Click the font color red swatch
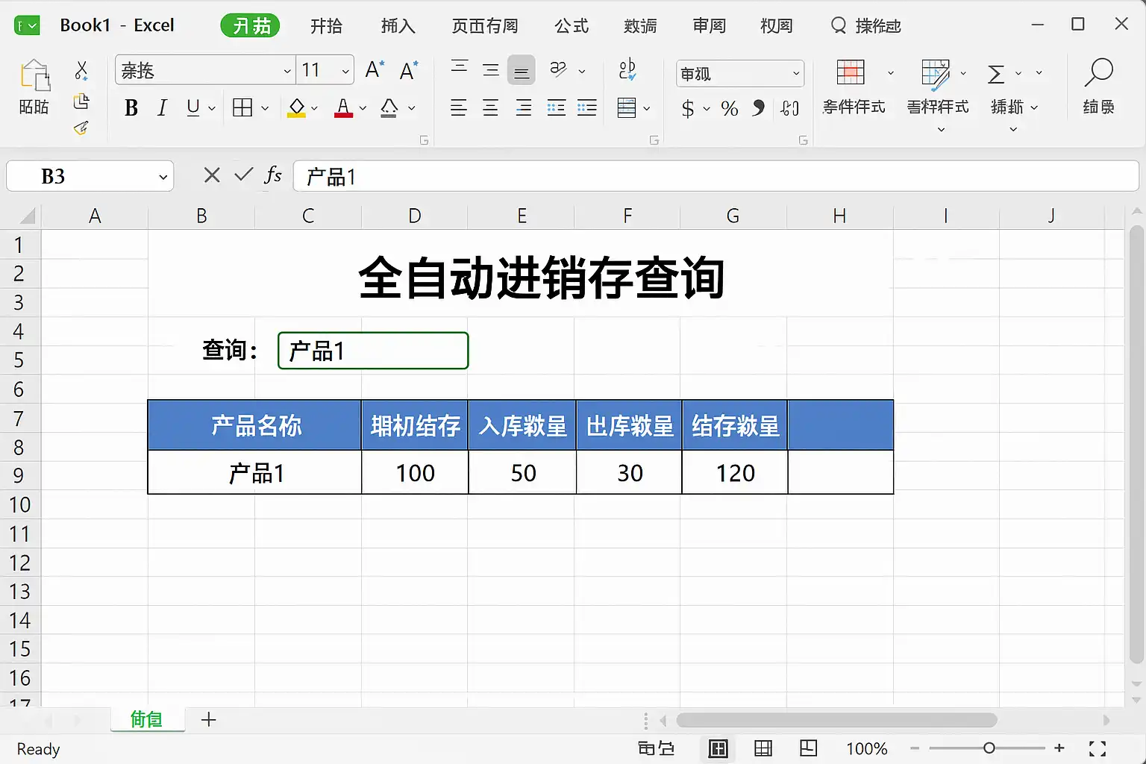The image size is (1146, 764). tap(343, 108)
